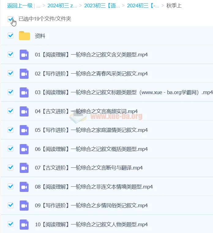The image size is (213, 233).
Task: Click video icon for 10 记叙文人物类题型
Action: [24, 224]
